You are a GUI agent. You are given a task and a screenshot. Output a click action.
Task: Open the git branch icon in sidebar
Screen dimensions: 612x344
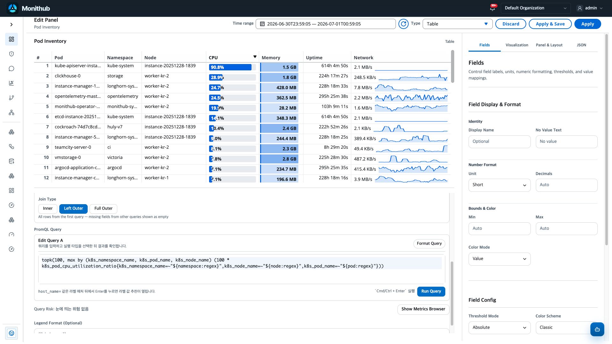click(11, 98)
